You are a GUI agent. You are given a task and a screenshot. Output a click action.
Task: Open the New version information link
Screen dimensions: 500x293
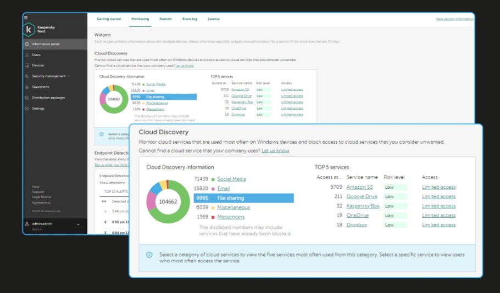tap(454, 19)
